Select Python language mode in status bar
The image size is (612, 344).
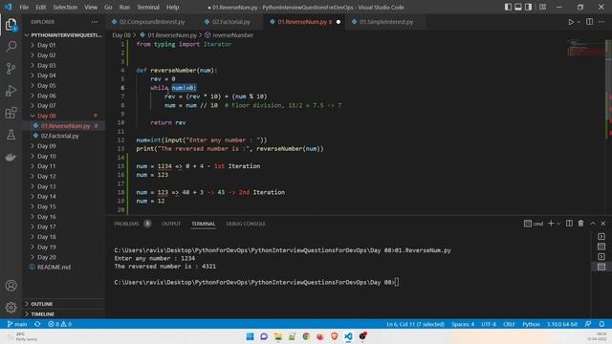tap(531, 324)
